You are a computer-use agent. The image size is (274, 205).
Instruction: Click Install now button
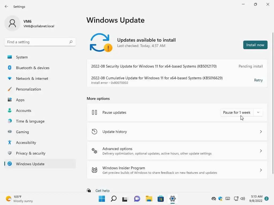tap(255, 45)
